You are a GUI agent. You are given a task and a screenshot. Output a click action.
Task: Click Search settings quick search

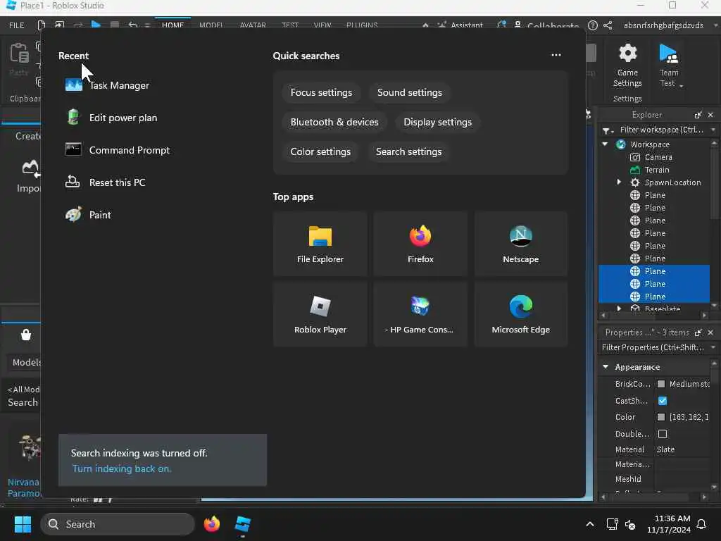[408, 151]
